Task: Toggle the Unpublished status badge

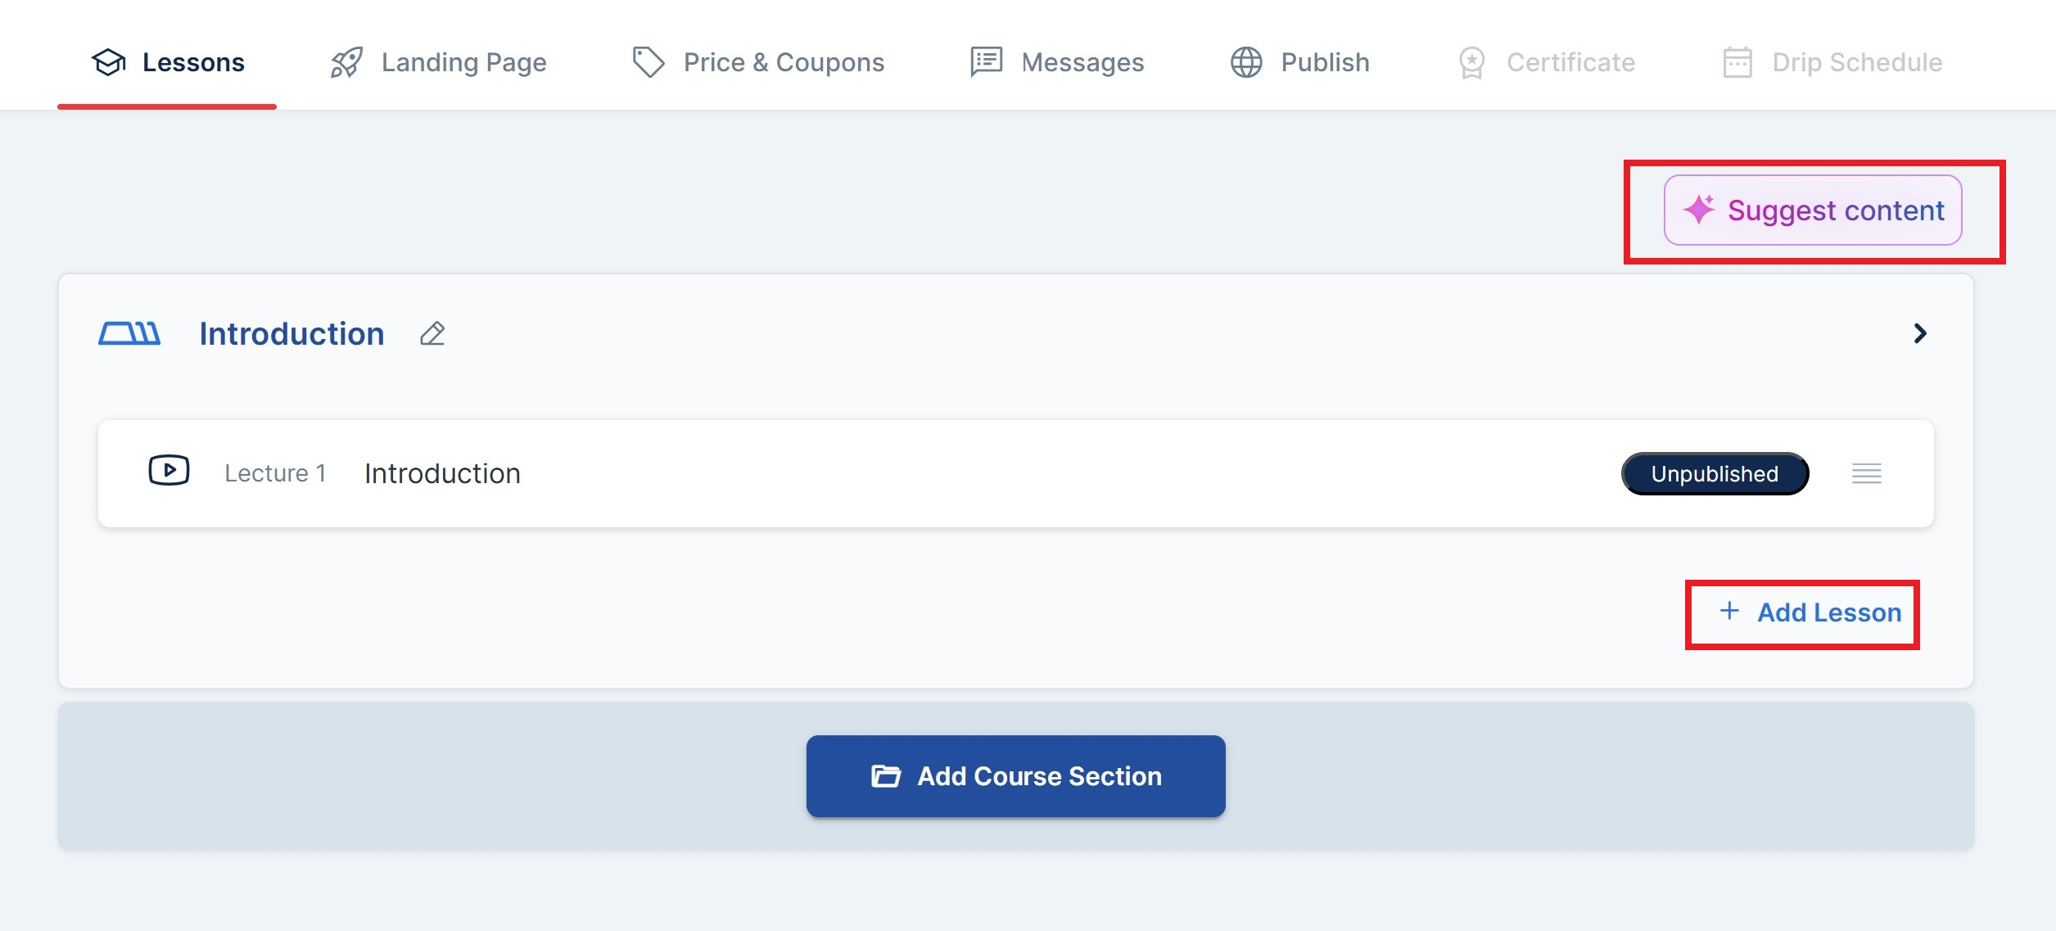Action: click(x=1715, y=473)
